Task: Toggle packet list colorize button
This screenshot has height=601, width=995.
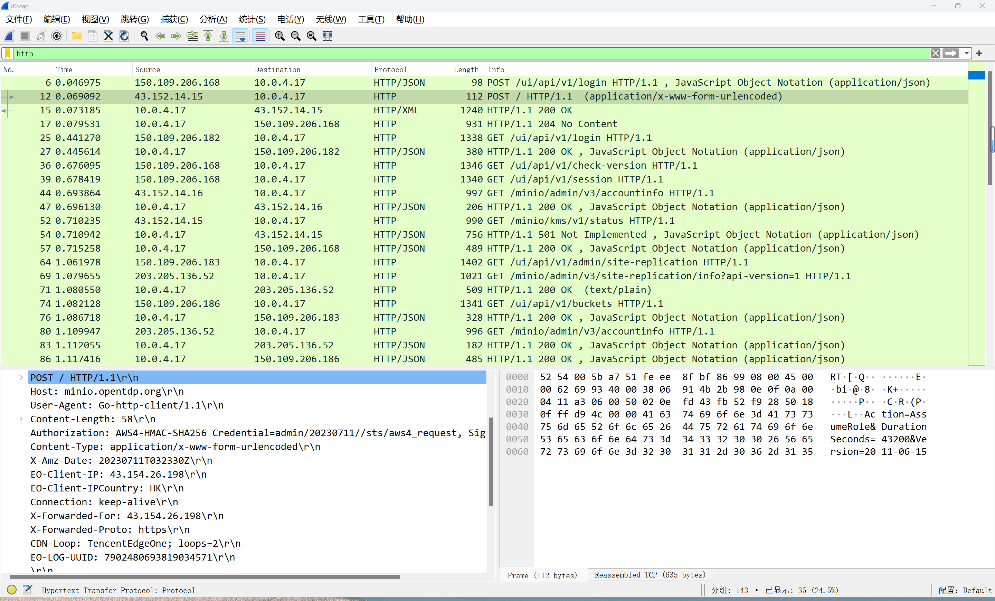Action: [x=260, y=36]
